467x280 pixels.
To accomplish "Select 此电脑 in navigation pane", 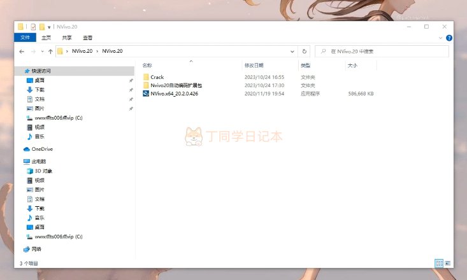I will click(38, 161).
